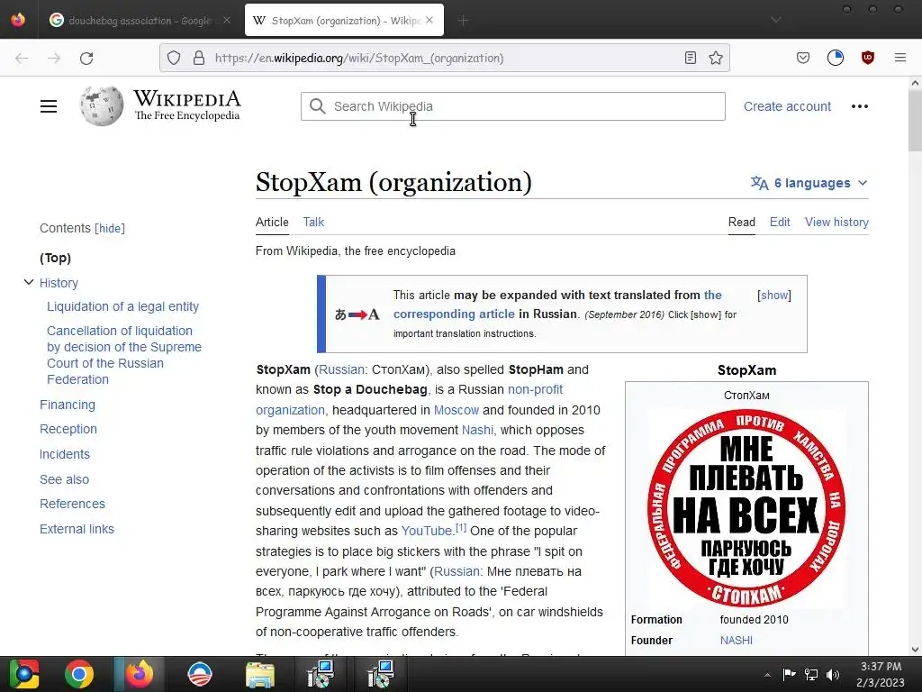
Task: Collapse the History section in contents
Action: pos(28,282)
